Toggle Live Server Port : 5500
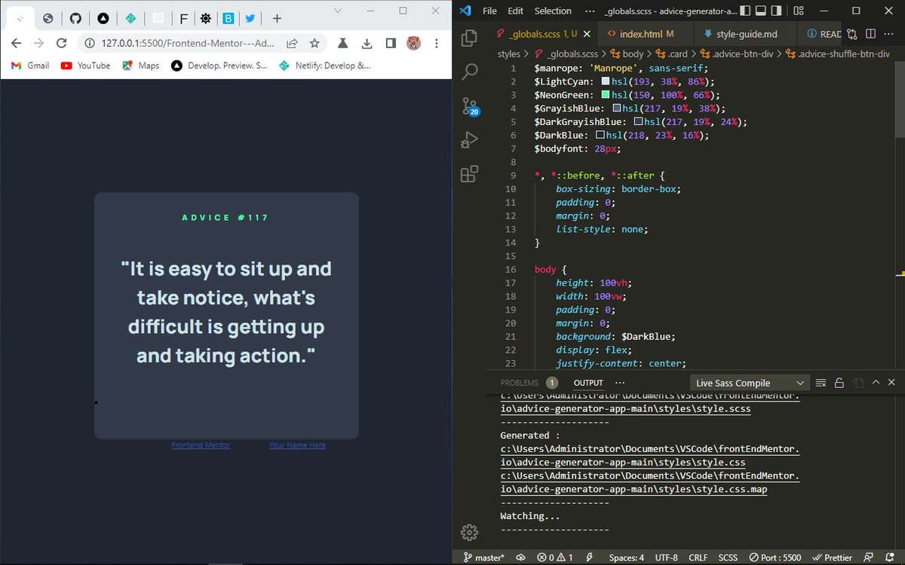 tap(776, 557)
